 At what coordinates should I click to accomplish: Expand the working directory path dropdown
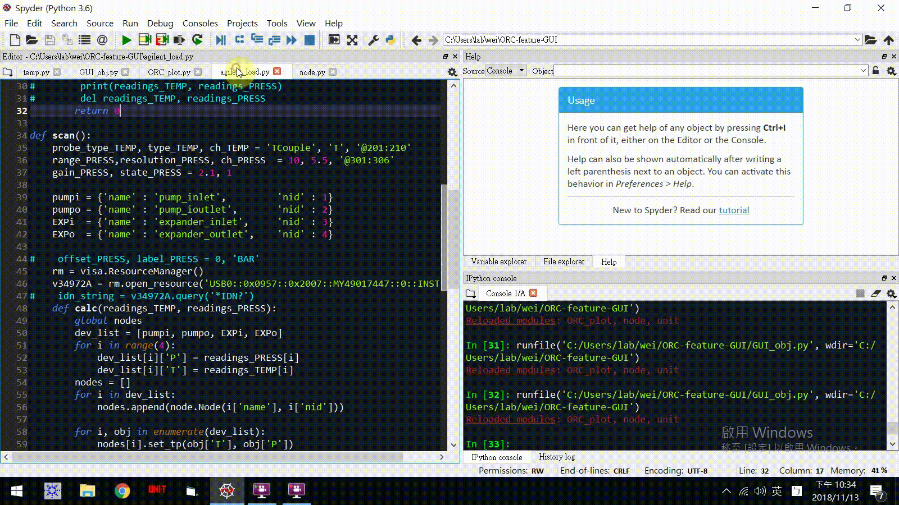coord(857,40)
